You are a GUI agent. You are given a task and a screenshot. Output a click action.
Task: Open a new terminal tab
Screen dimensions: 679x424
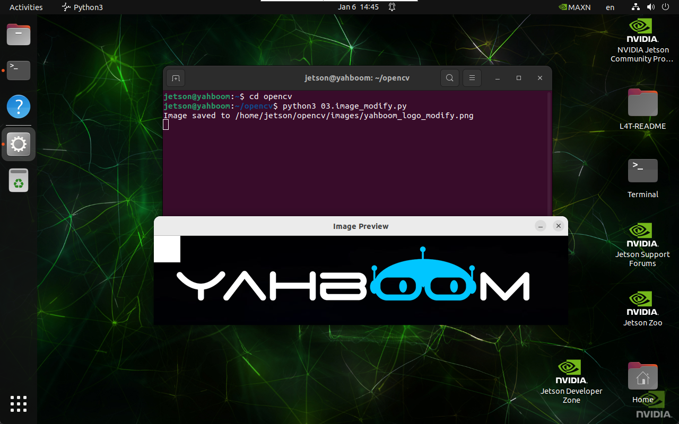[x=176, y=78]
